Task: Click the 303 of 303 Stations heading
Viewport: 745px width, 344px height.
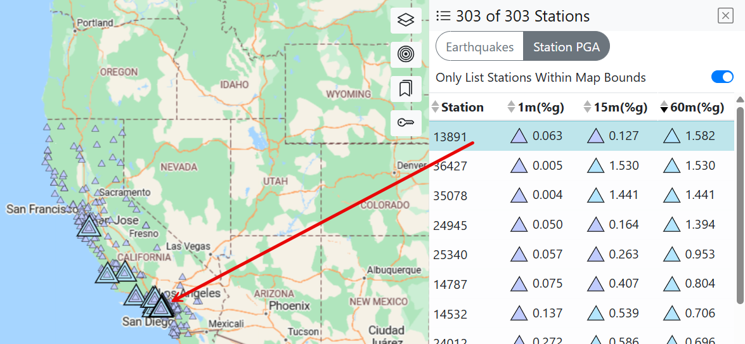Action: [522, 16]
